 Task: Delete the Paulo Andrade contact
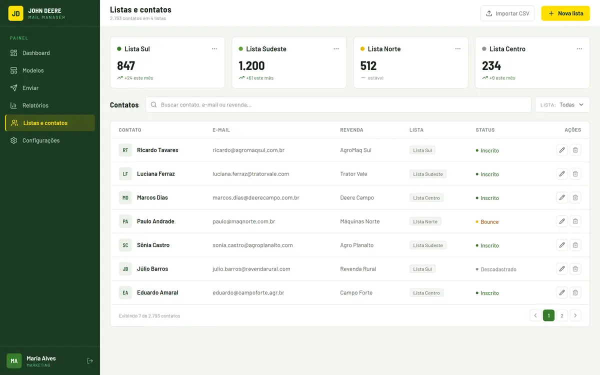[575, 221]
